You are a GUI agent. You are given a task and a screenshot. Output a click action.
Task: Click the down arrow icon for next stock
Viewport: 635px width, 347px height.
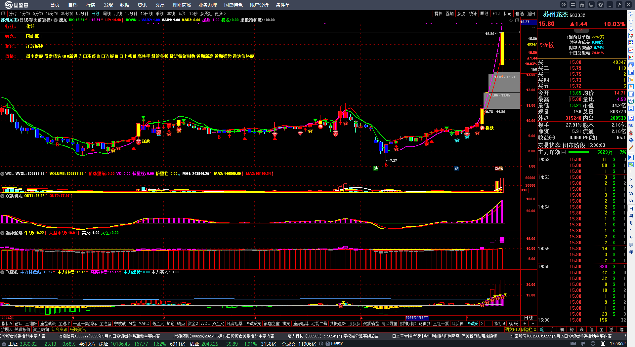[x=631, y=28]
